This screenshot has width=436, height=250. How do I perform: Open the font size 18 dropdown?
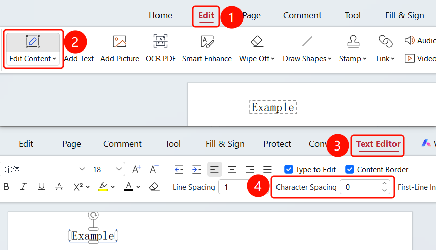click(118, 169)
